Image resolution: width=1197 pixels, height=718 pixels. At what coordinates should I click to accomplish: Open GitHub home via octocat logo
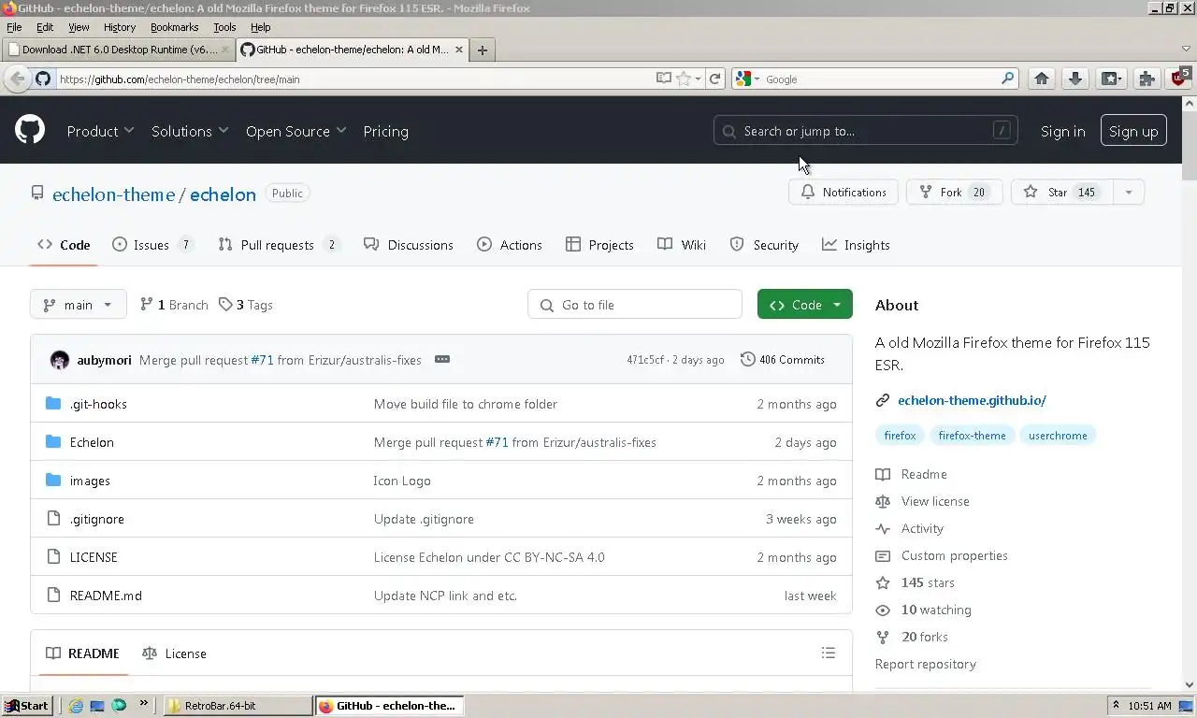30,130
